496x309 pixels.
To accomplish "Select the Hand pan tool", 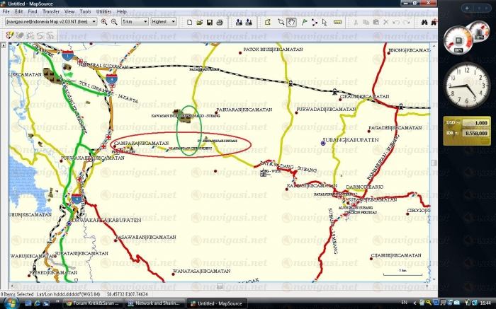I will 292,22.
